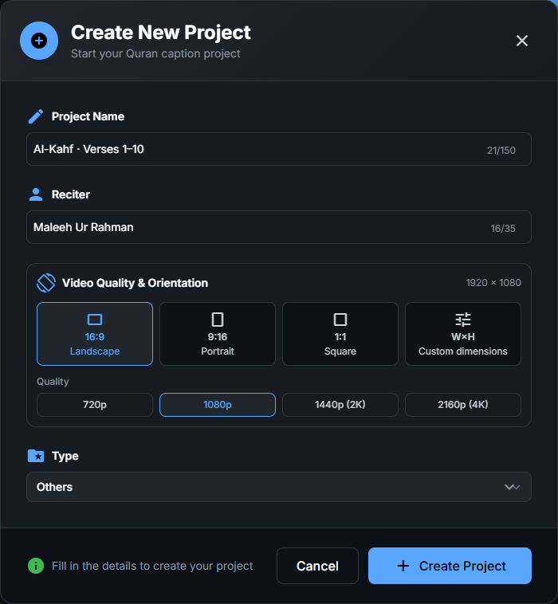Click the pencil icon next to Project Name
This screenshot has width=558, height=604.
pos(36,116)
